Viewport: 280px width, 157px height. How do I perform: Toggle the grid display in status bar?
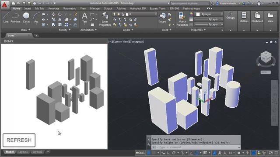click(149, 153)
